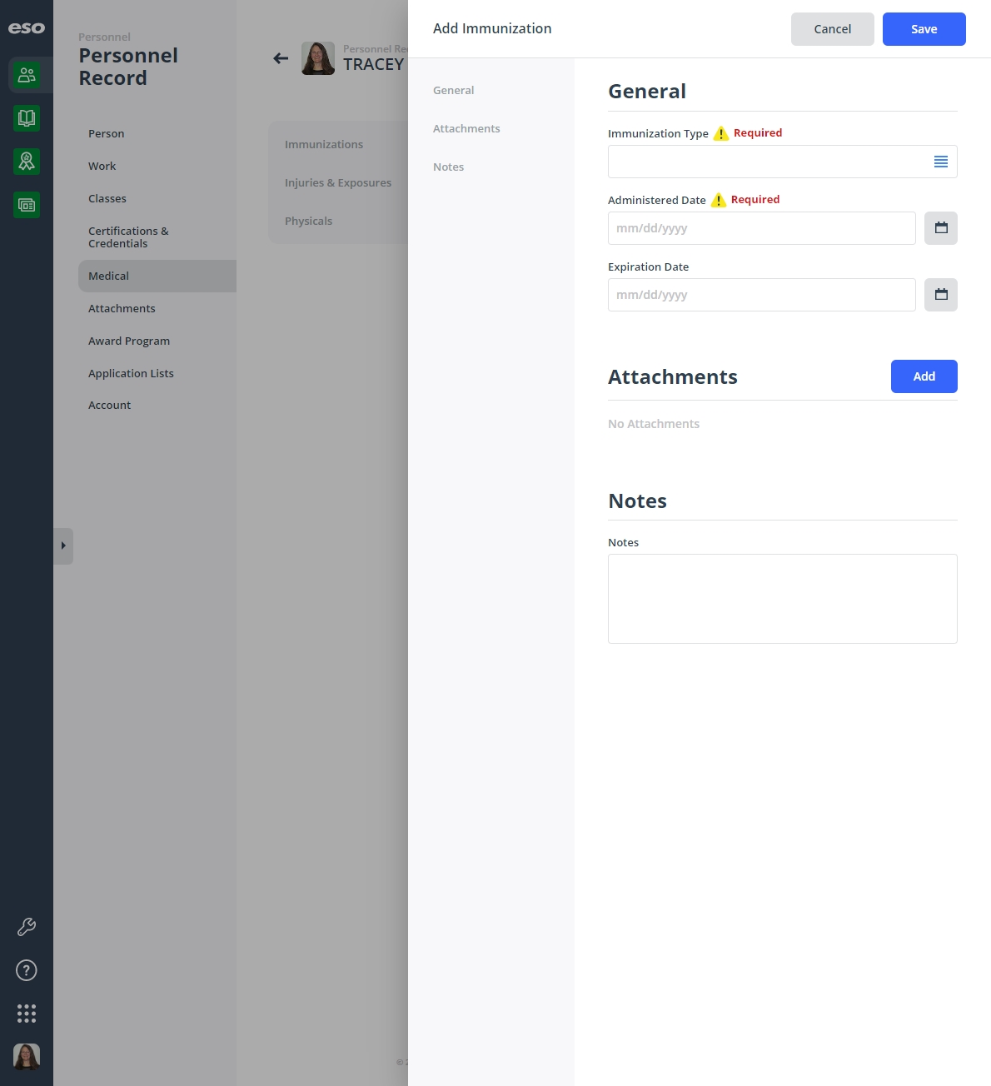
Task: Save the new immunization
Action: (924, 29)
